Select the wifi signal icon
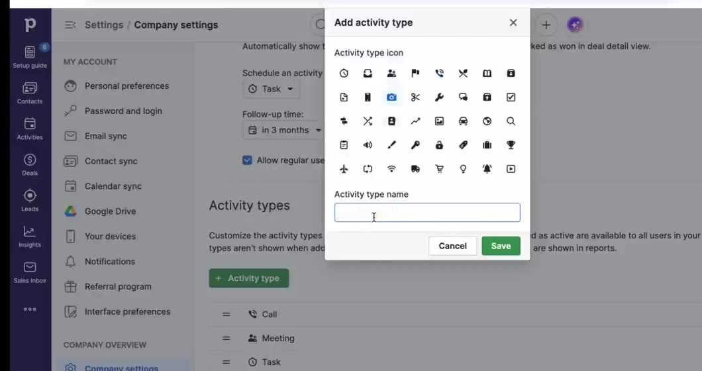This screenshot has width=702, height=371. pos(391,169)
